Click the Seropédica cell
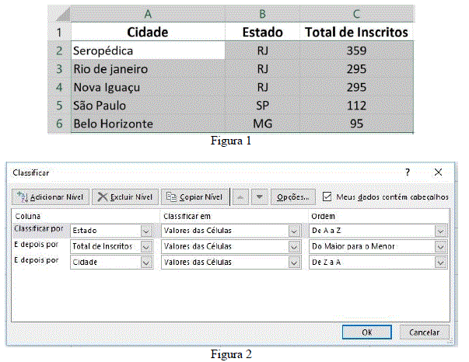The width and height of the screenshot is (469, 362). pos(148,50)
